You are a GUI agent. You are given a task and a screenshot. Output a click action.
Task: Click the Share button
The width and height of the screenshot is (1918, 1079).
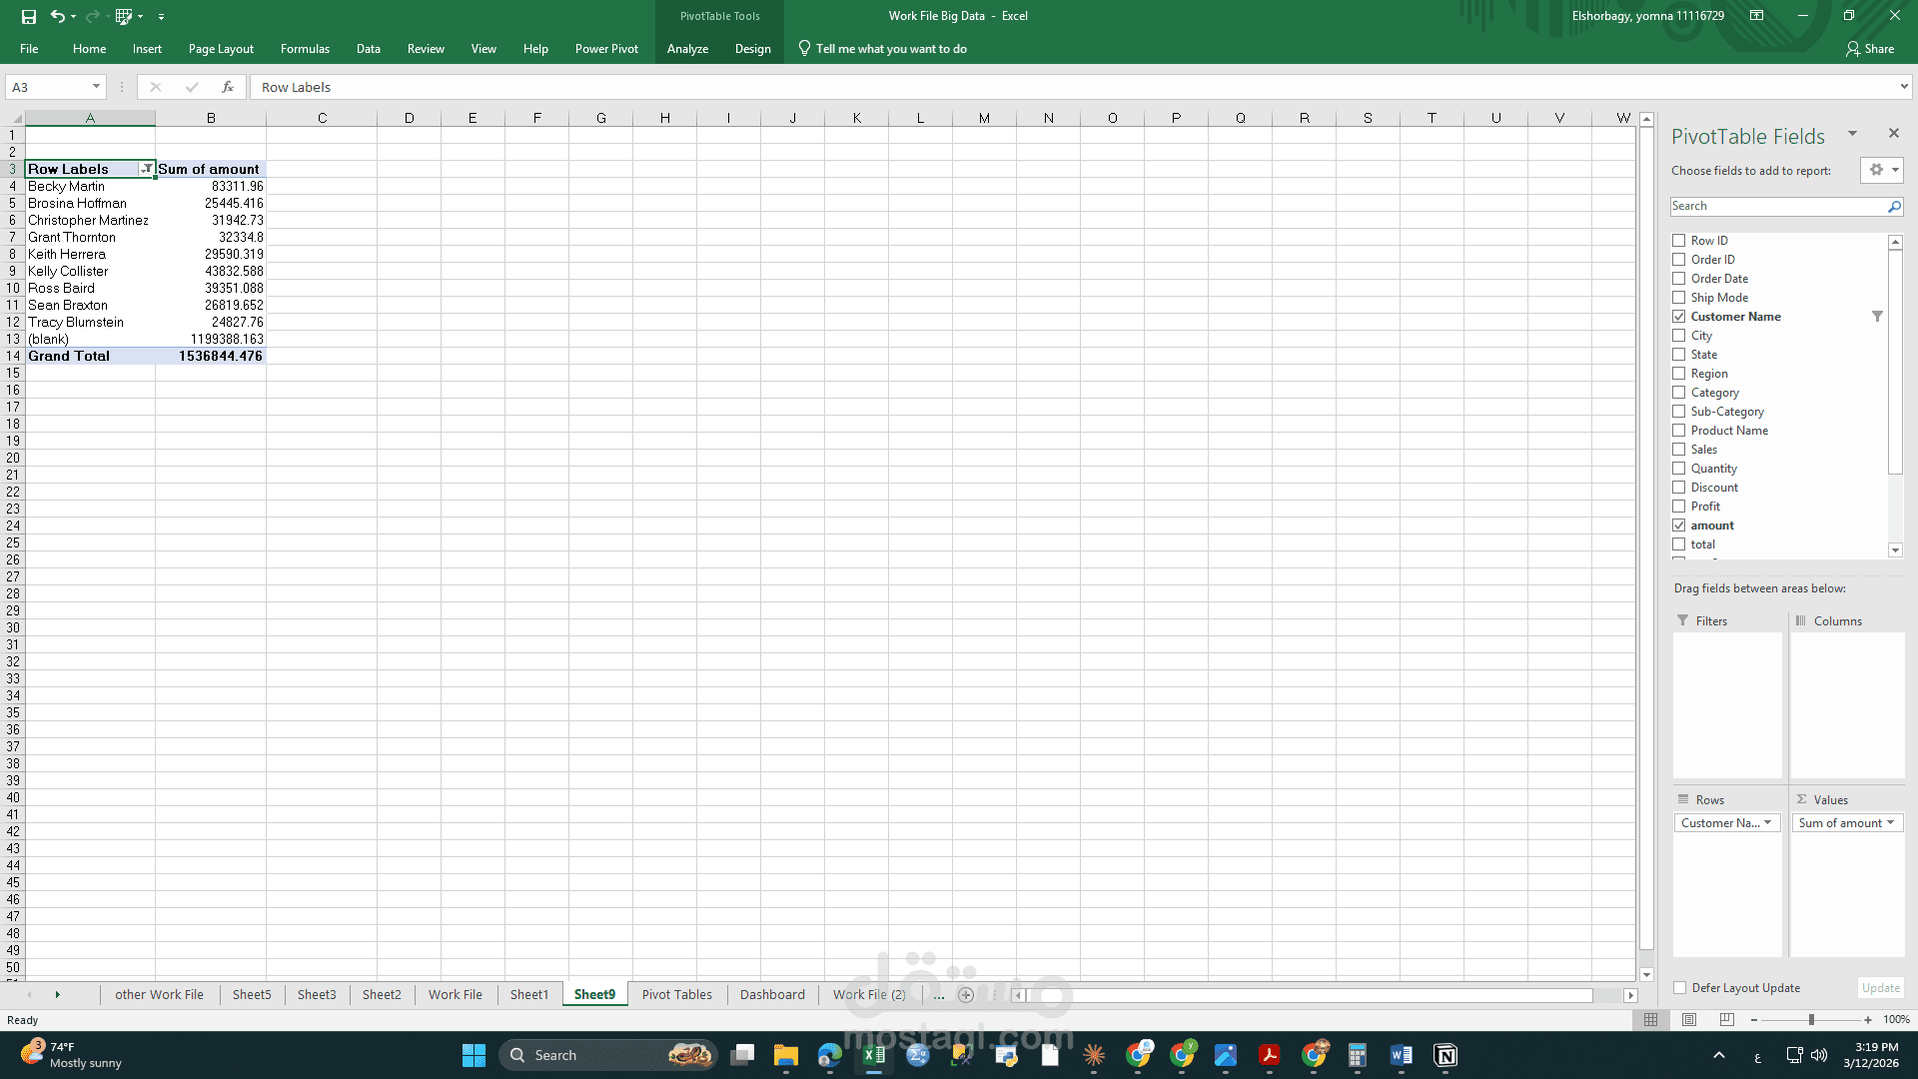[1870, 49]
